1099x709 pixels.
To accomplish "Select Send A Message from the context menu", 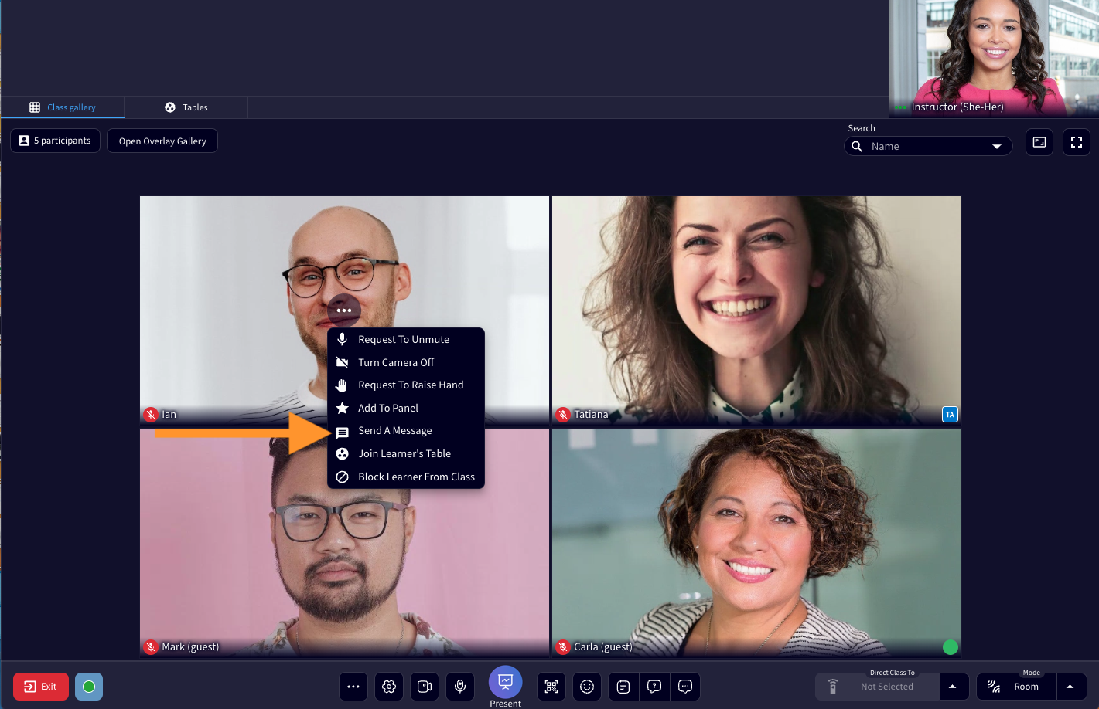I will tap(395, 431).
